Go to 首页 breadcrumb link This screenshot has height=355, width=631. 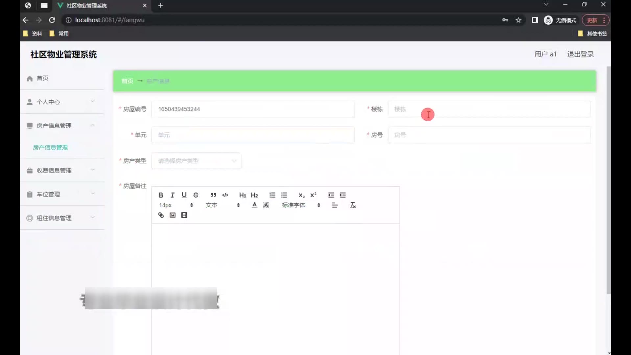pos(127,81)
